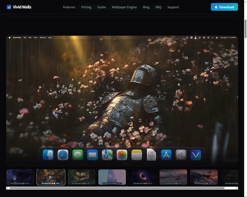
Task: Click the left arrow of the horizontal scrollbar
Action: (x=8, y=188)
